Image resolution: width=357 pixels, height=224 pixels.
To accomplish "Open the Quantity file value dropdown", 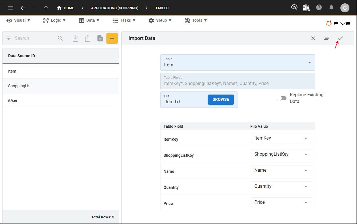I will pyautogui.click(x=281, y=186).
